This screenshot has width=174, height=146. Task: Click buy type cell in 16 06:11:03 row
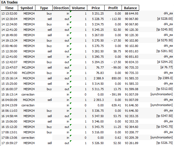click(49, 111)
